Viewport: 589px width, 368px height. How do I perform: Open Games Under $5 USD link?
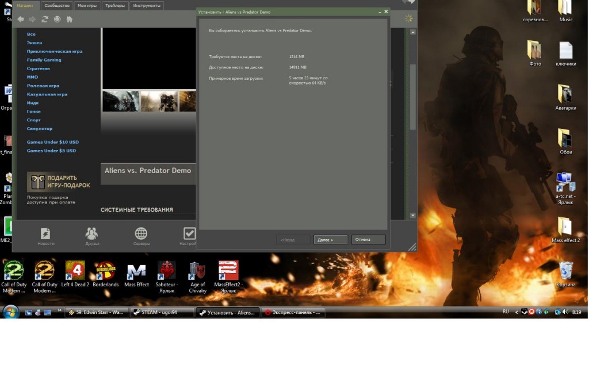point(51,151)
